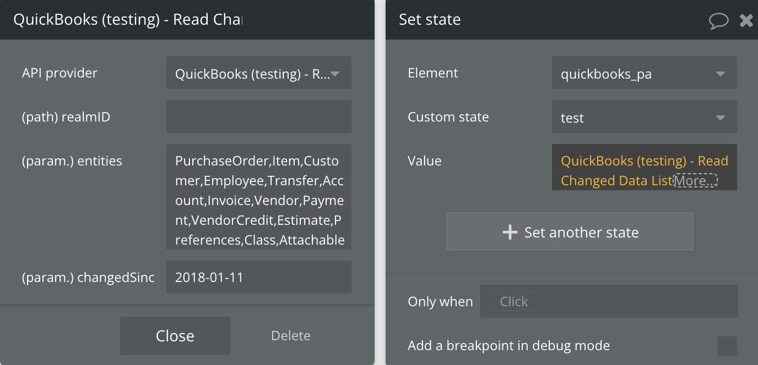
Task: Click the dashed Click placeholder beside Only when
Action: click(513, 302)
